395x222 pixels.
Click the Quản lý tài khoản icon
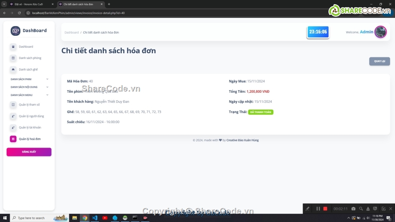pyautogui.click(x=13, y=128)
